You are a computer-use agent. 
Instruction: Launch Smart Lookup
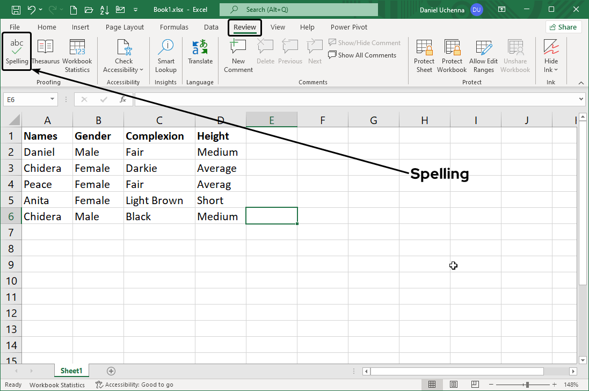(x=165, y=54)
